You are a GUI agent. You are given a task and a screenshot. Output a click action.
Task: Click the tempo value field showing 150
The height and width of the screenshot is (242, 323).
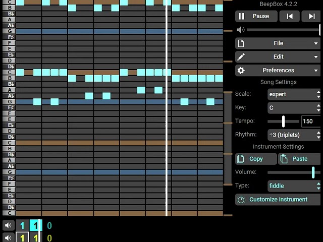coord(311,122)
